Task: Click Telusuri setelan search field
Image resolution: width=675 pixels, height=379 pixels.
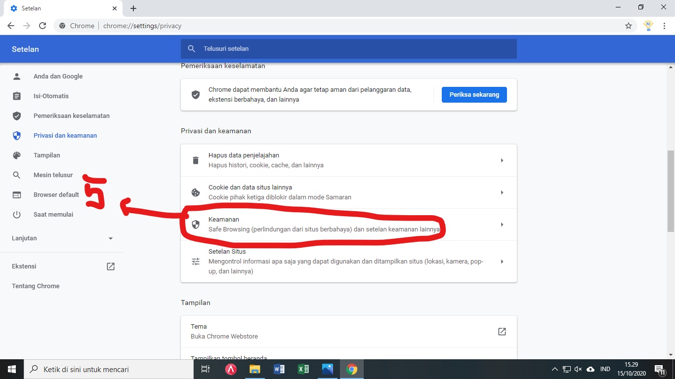Action: pos(349,49)
